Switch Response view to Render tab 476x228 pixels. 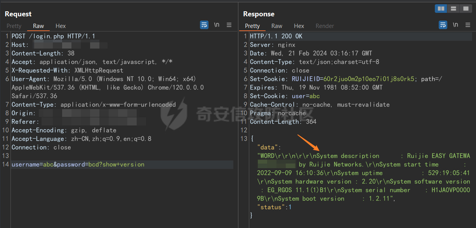[325, 26]
